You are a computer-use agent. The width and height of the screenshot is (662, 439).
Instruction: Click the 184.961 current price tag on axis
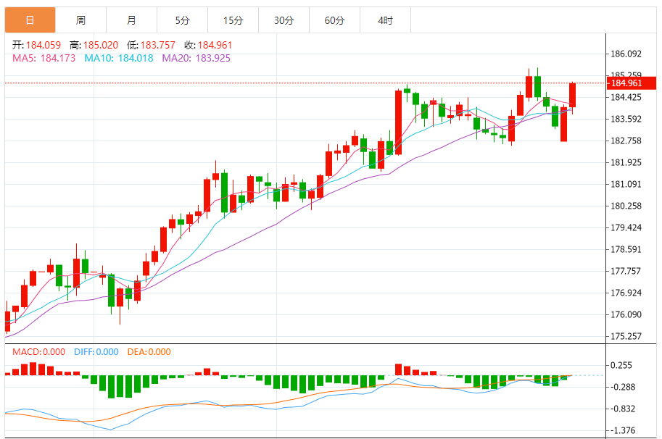pyautogui.click(x=626, y=83)
